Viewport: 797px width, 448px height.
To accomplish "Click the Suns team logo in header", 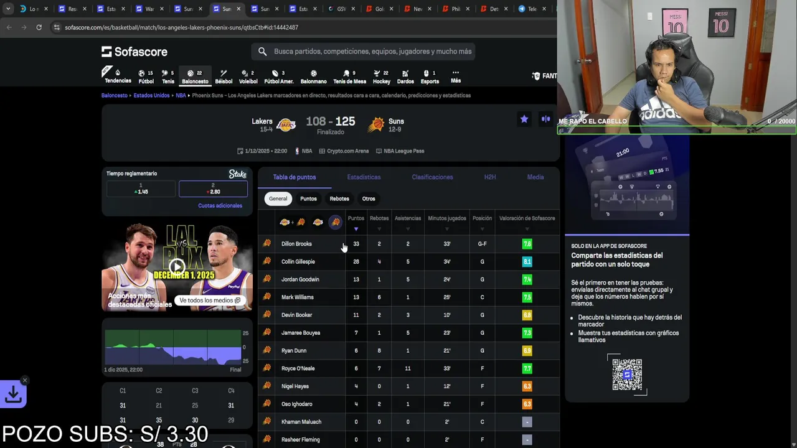I will click(375, 125).
